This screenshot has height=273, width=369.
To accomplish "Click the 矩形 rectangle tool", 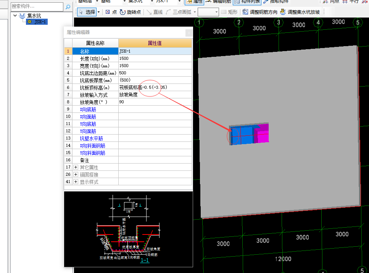I will (229, 12).
